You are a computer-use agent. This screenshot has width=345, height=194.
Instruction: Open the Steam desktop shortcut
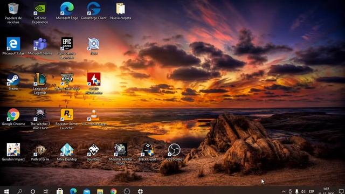point(13,81)
